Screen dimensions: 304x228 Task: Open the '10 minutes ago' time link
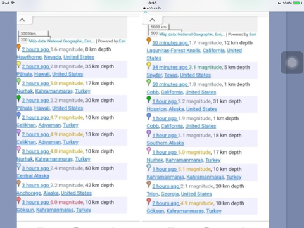click(170, 43)
